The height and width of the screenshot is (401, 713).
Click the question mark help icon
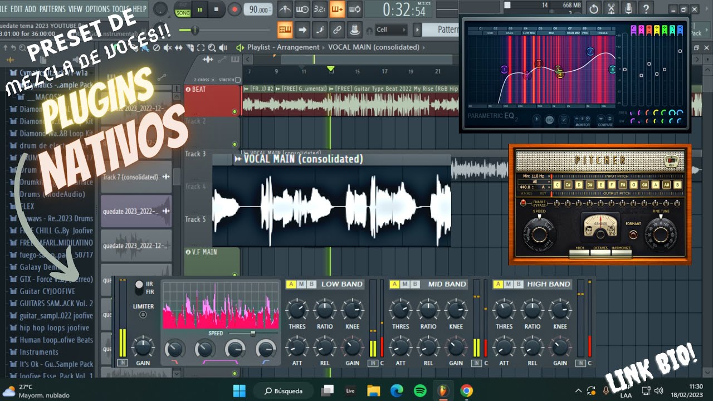pyautogui.click(x=646, y=8)
